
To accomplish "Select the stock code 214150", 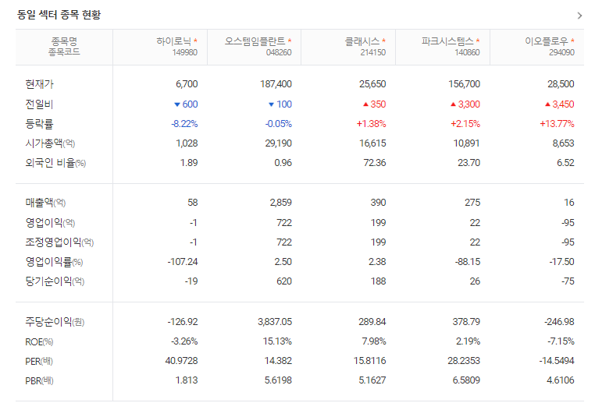I will point(373,52).
